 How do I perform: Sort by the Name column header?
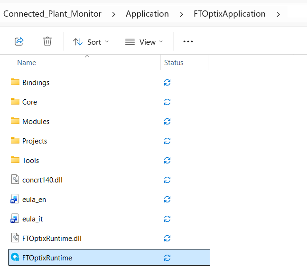point(27,63)
